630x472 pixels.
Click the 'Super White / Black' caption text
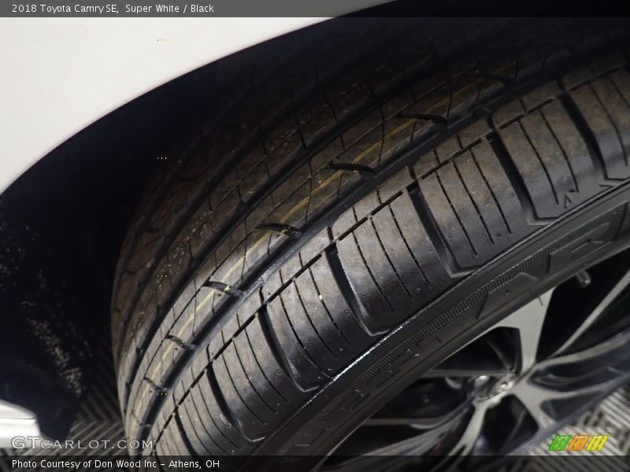coord(169,9)
